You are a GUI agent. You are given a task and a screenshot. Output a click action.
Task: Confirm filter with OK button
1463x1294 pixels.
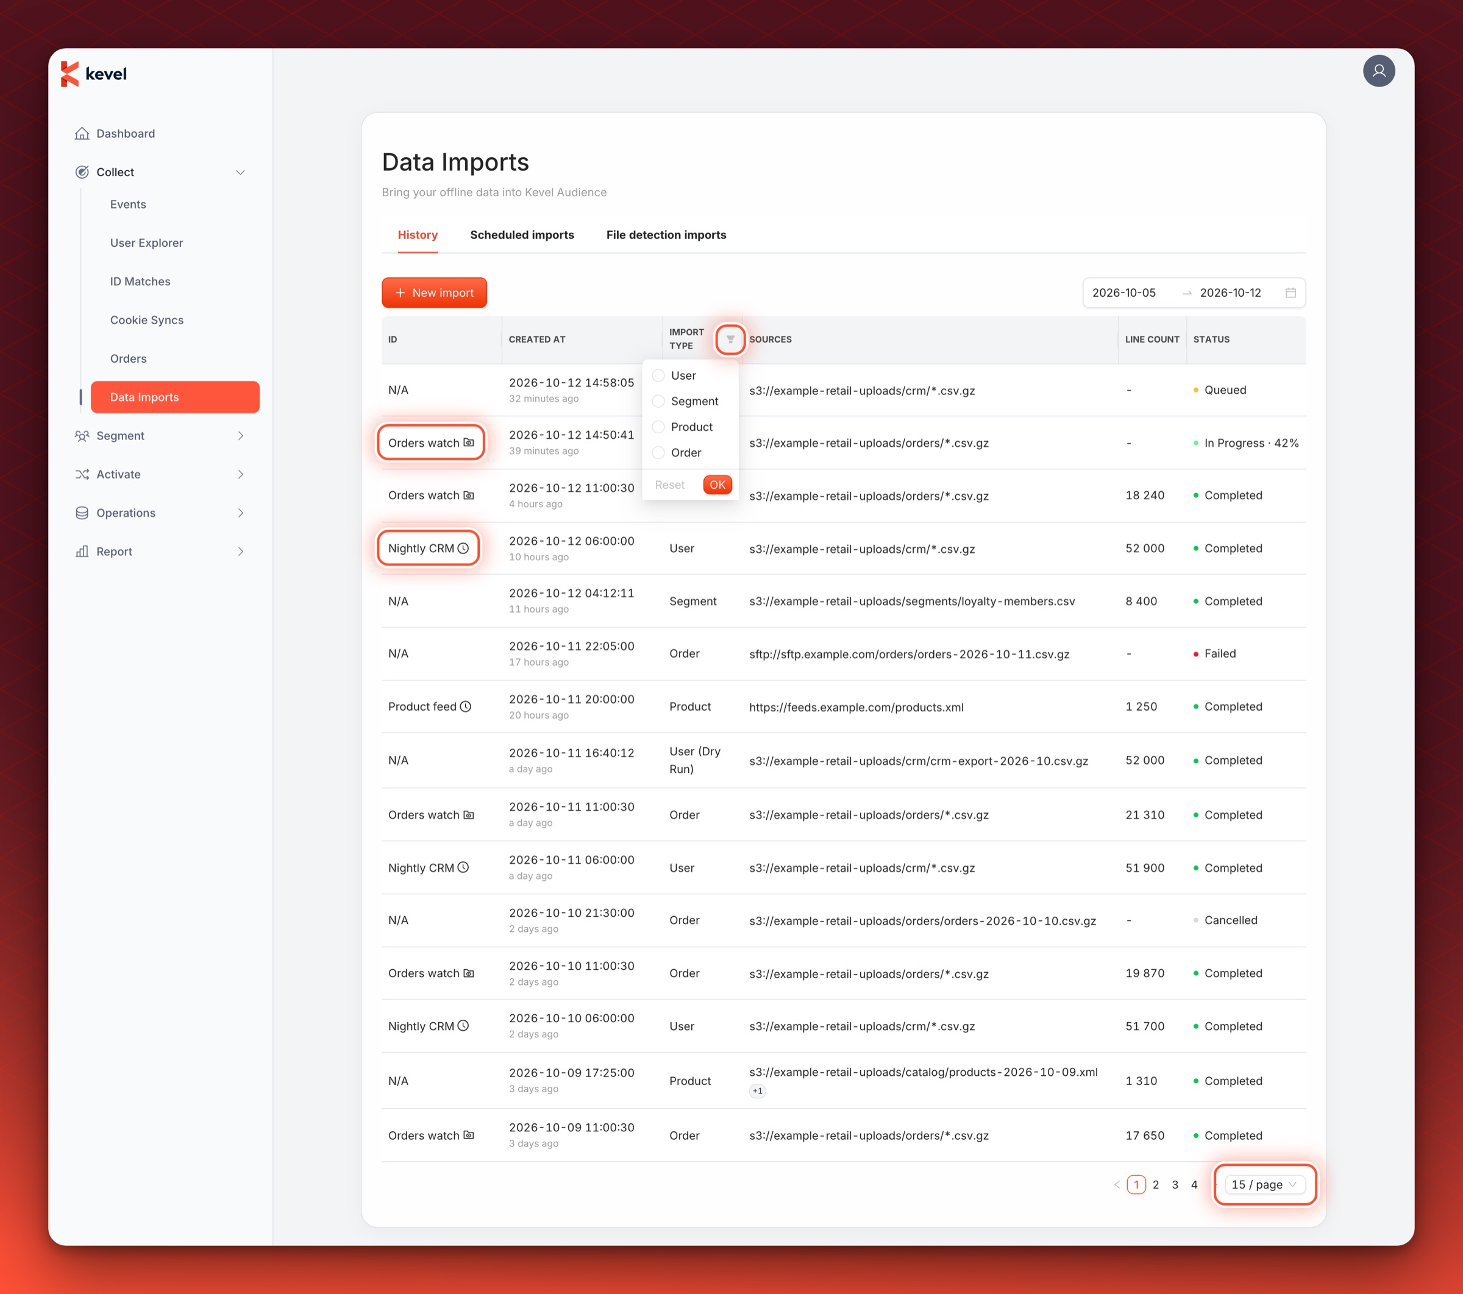717,485
